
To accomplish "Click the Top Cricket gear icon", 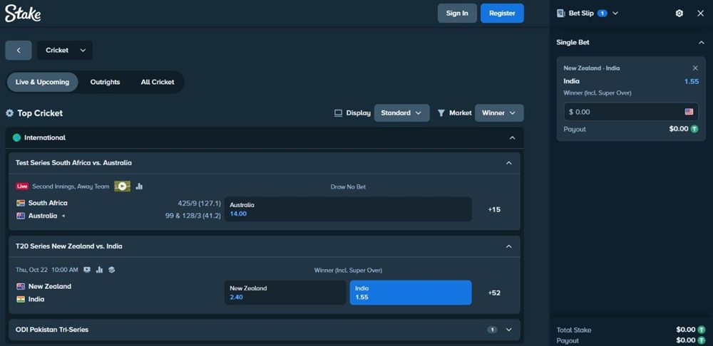I will (x=9, y=113).
